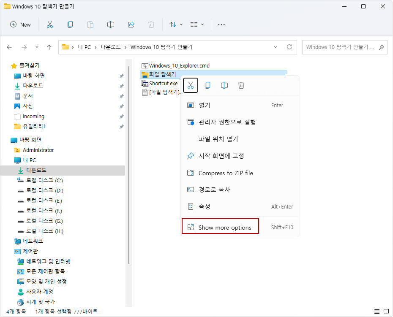The width and height of the screenshot is (393, 317).
Task: Switch to details view in the status bar
Action: (x=377, y=312)
